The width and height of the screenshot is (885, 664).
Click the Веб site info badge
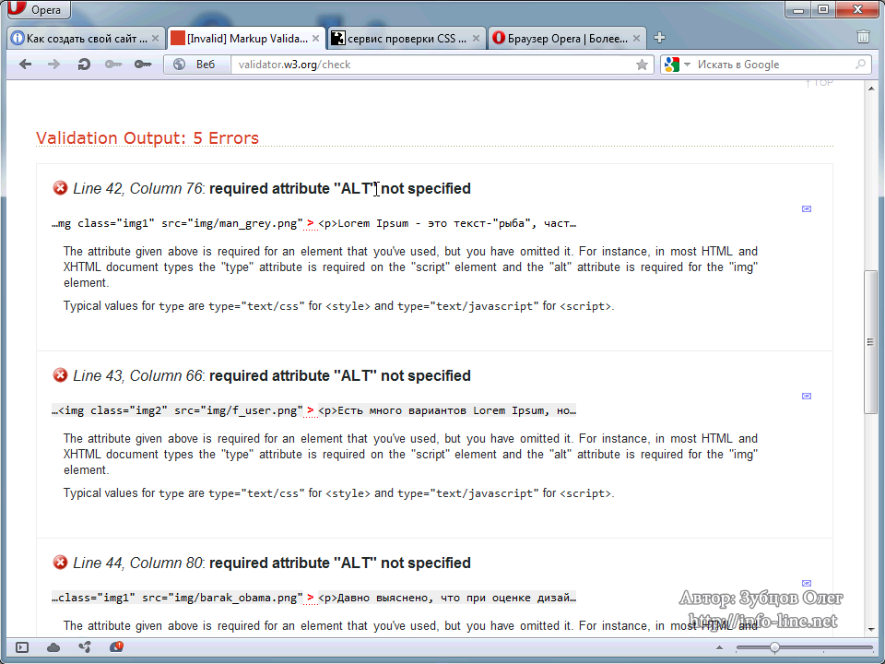pyautogui.click(x=195, y=65)
